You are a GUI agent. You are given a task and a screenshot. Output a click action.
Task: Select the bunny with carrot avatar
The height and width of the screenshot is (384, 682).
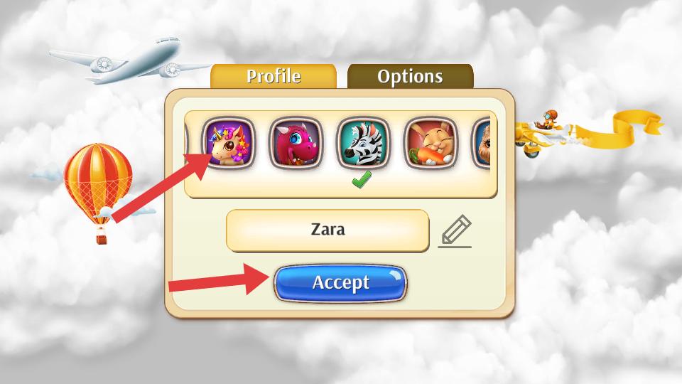(431, 142)
